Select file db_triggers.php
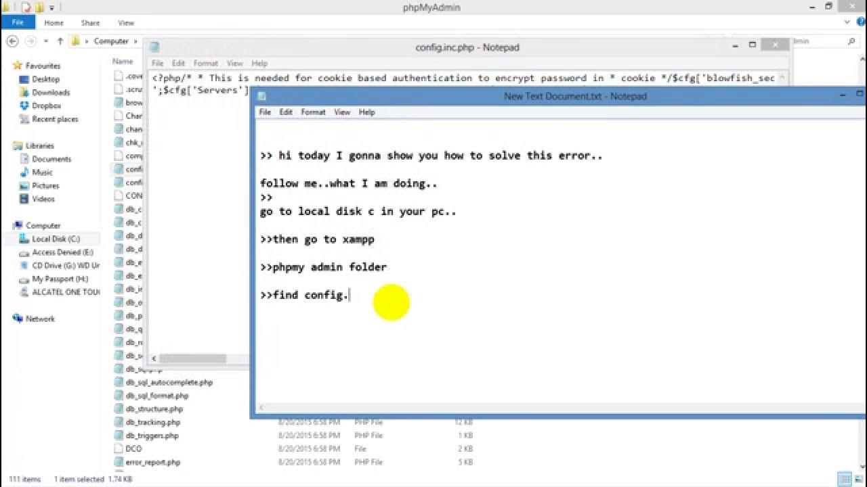 click(152, 436)
